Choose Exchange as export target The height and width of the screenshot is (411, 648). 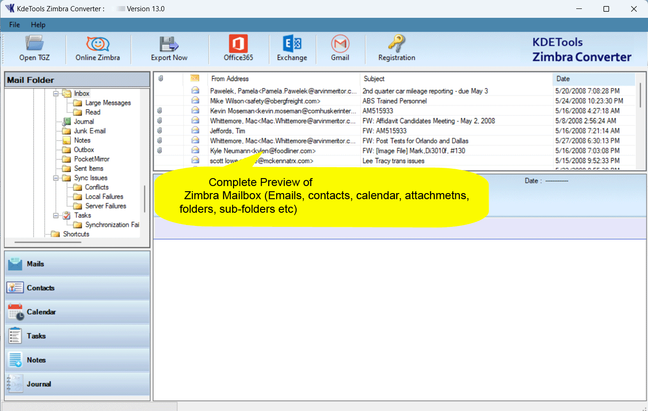(x=292, y=48)
